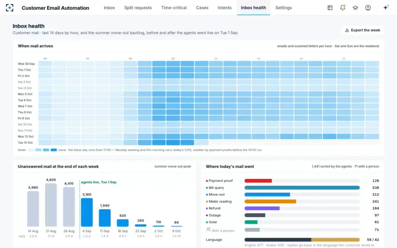Click the red Payment proof bar
397x248 pixels.
[258, 181]
